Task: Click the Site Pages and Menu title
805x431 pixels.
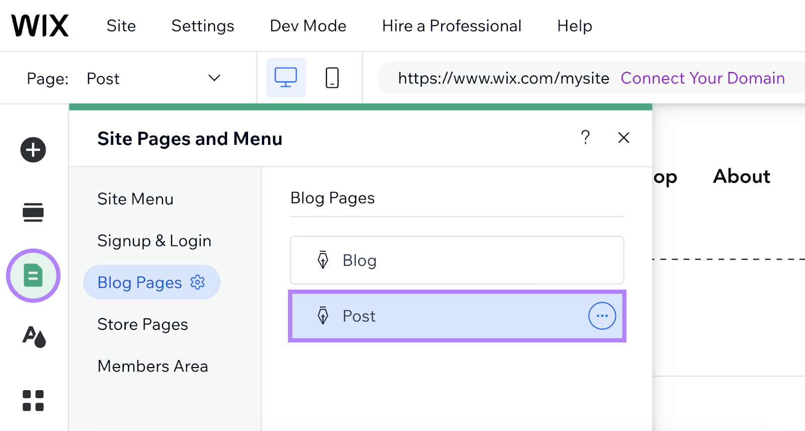Action: point(190,139)
